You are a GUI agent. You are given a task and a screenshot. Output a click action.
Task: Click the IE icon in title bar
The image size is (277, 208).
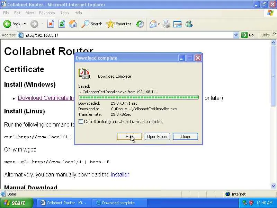point(3,4)
